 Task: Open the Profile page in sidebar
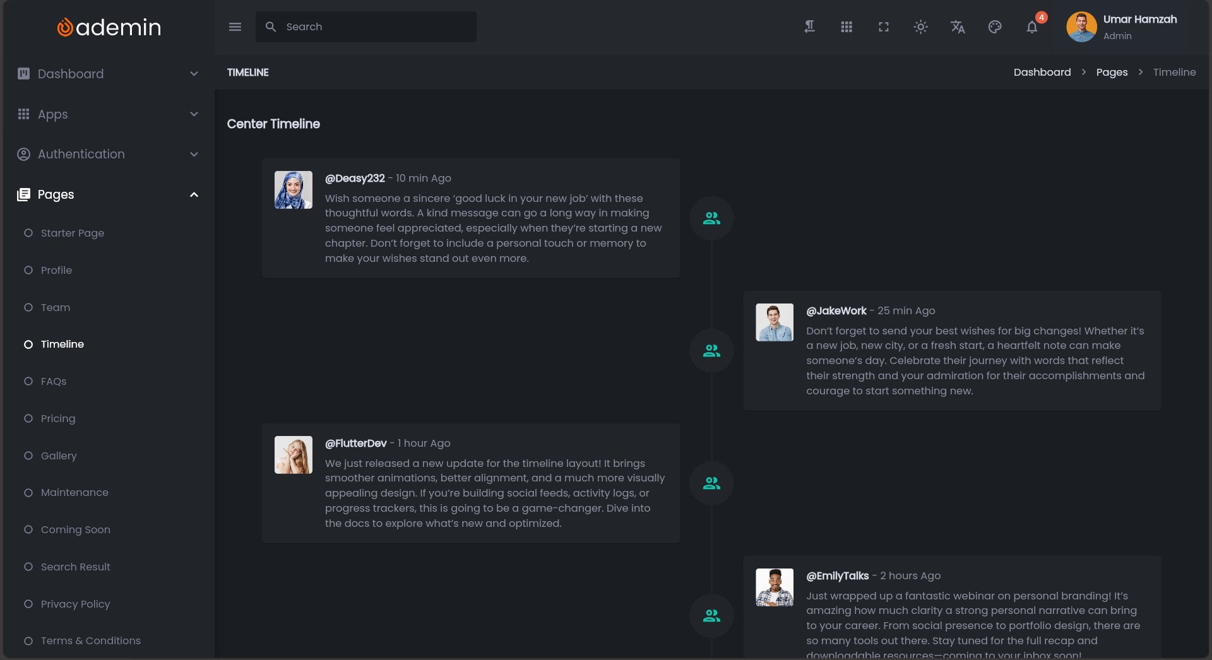[56, 270]
